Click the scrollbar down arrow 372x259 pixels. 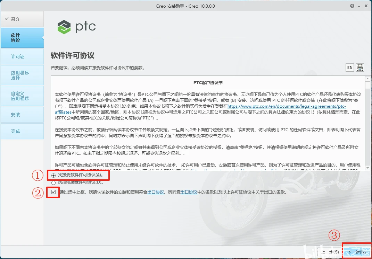367,168
